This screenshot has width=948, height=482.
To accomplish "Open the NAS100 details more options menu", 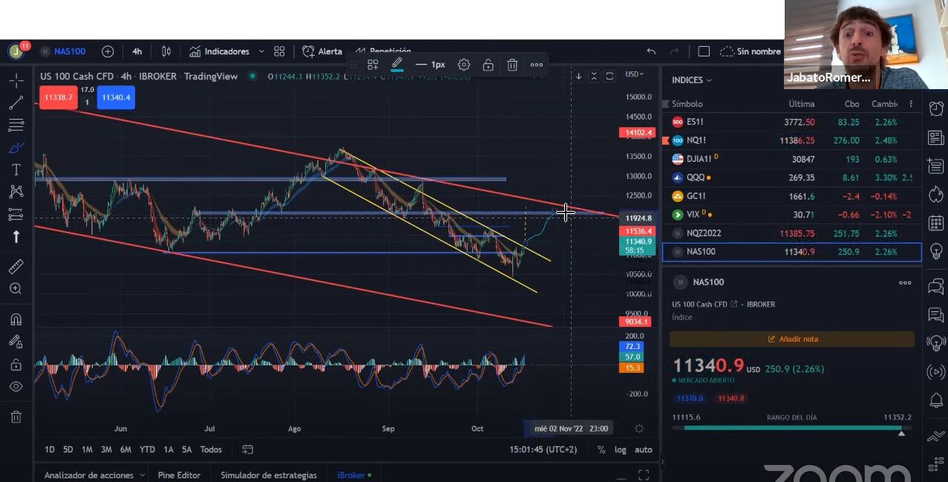I will 905,282.
